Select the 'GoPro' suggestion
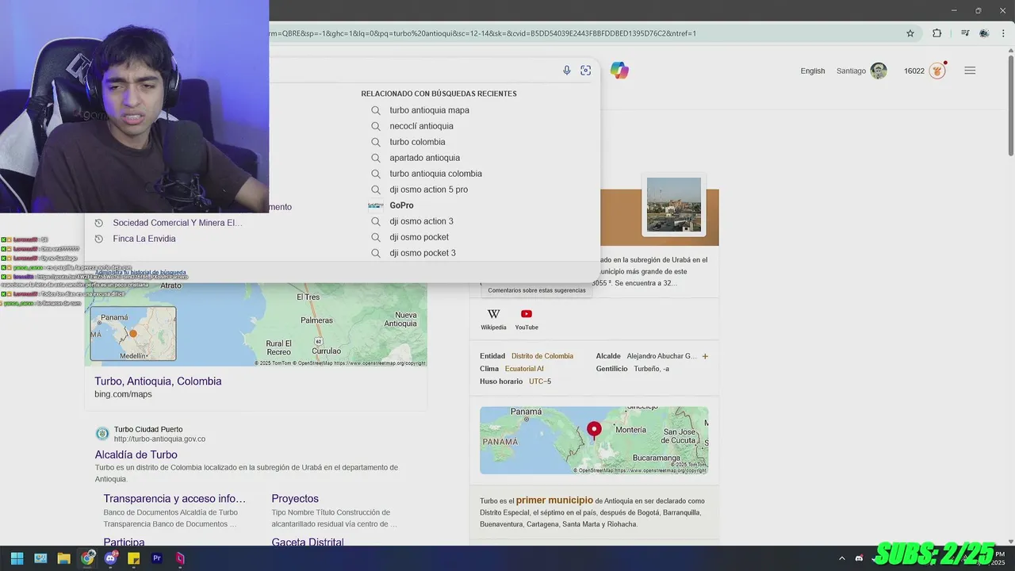The image size is (1015, 571). pyautogui.click(x=401, y=205)
